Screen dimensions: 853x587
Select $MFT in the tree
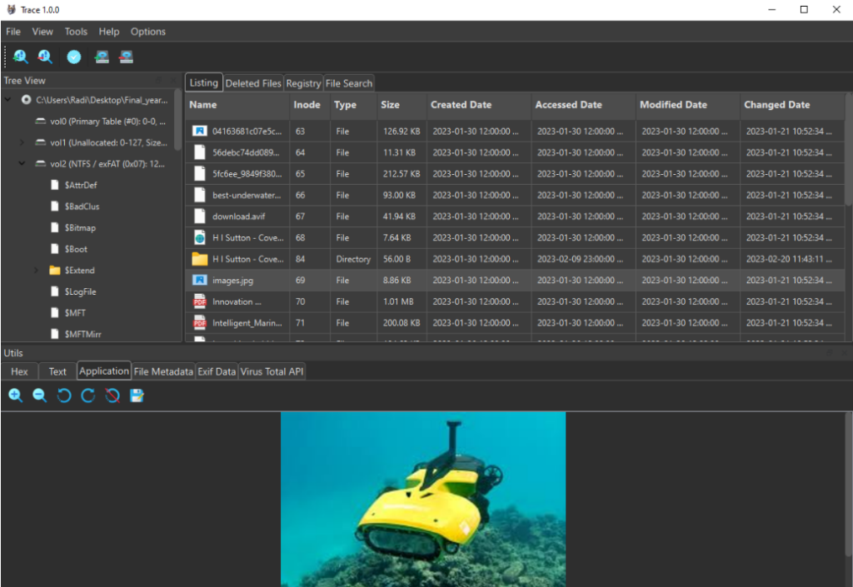68,312
